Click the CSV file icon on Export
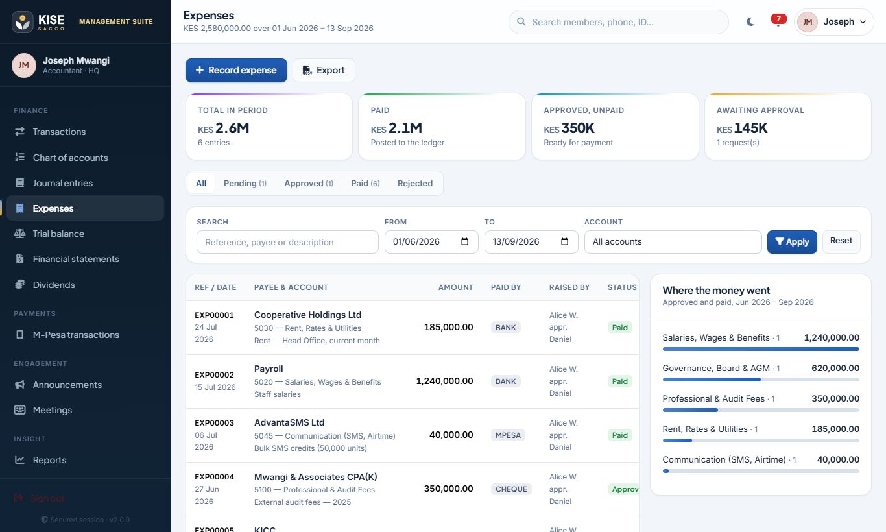Screen dimensions: 886x532 coord(307,70)
